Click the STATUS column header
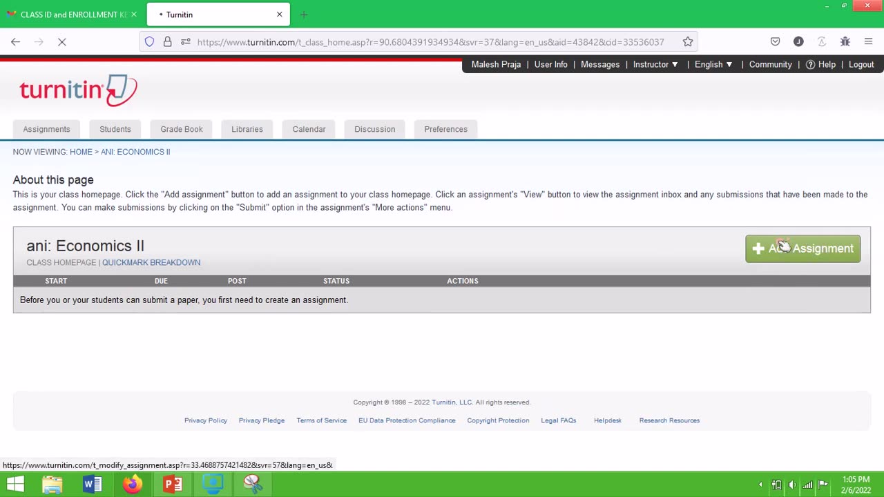884x497 pixels. pyautogui.click(x=336, y=281)
